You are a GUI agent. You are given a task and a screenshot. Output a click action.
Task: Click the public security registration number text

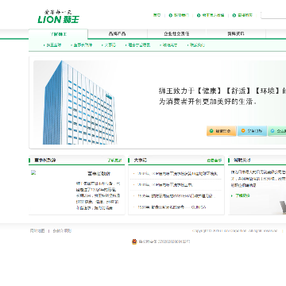coord(164,242)
